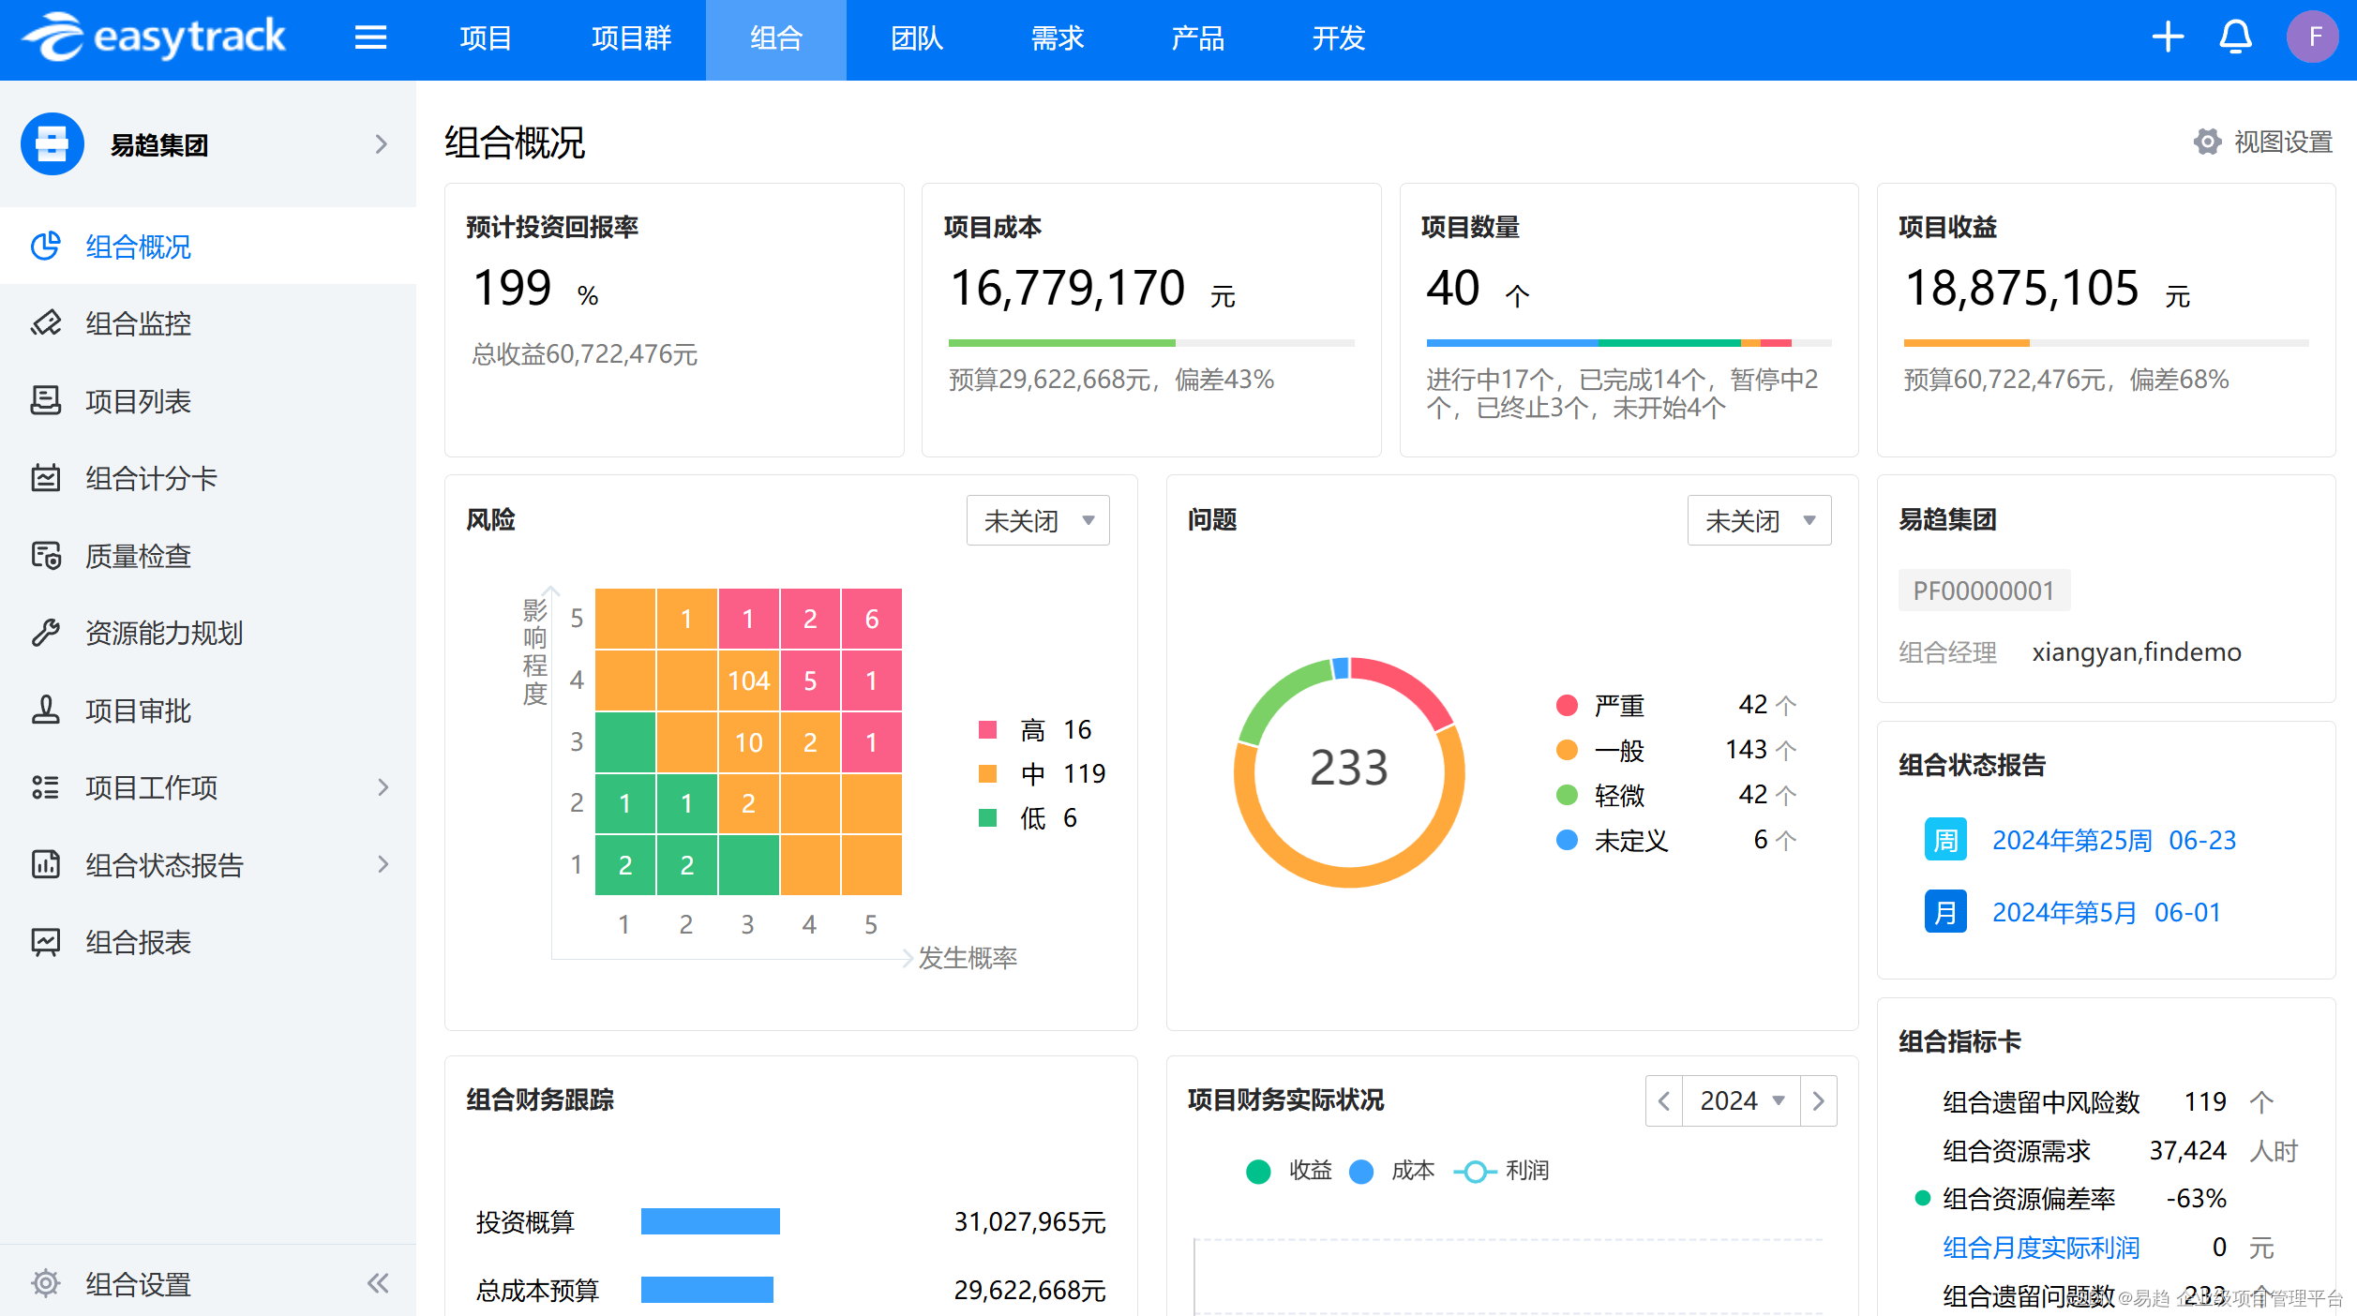Click the 组合概况 pie chart icon
This screenshot has height=1316, width=2357.
click(x=45, y=247)
